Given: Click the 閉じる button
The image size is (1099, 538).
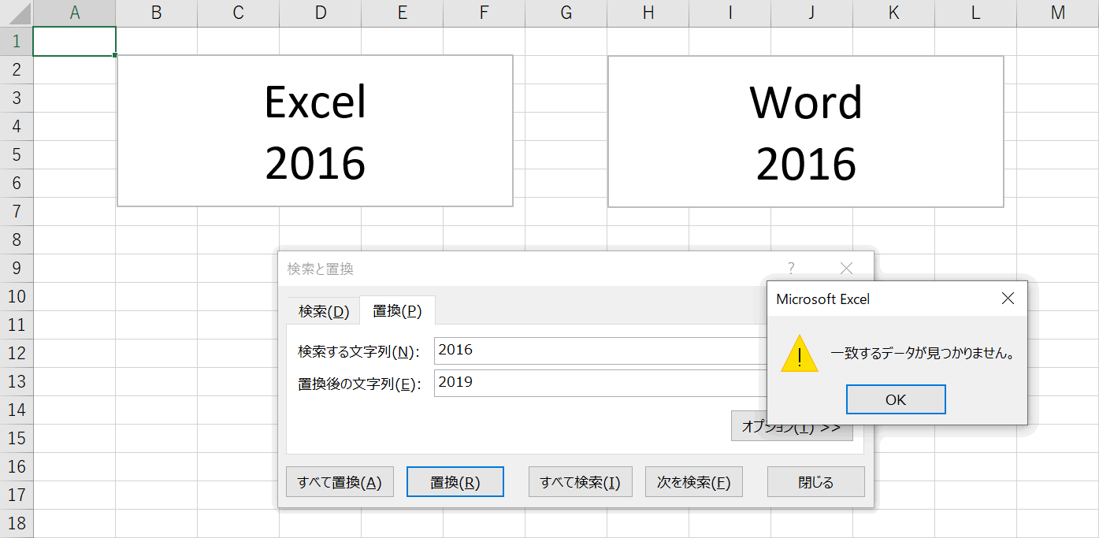Looking at the screenshot, I should pyautogui.click(x=815, y=482).
